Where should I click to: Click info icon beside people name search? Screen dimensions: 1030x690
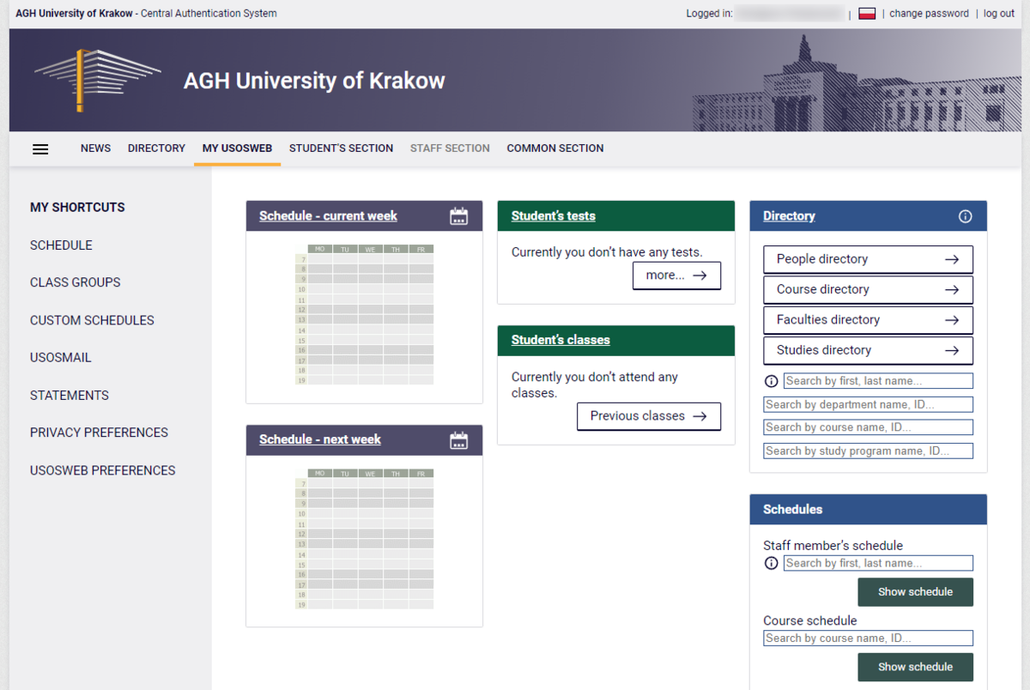tap(771, 381)
